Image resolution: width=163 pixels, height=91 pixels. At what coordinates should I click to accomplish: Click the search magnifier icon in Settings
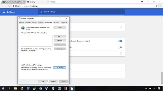click(41, 12)
